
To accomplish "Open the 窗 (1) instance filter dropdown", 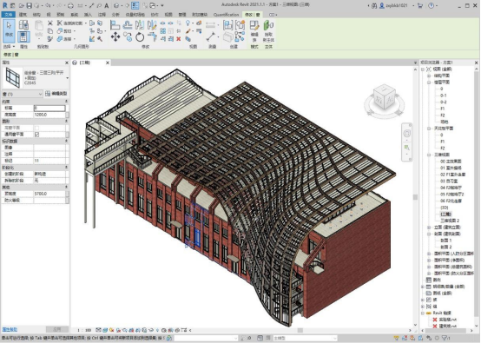I will click(x=22, y=94).
